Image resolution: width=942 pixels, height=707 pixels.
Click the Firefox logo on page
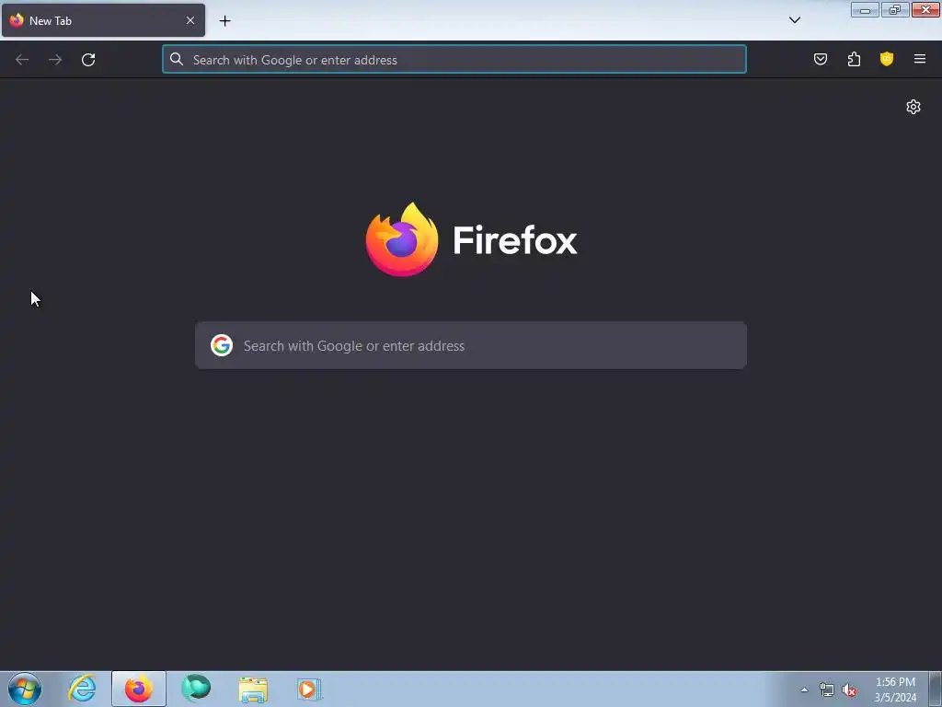coord(402,239)
